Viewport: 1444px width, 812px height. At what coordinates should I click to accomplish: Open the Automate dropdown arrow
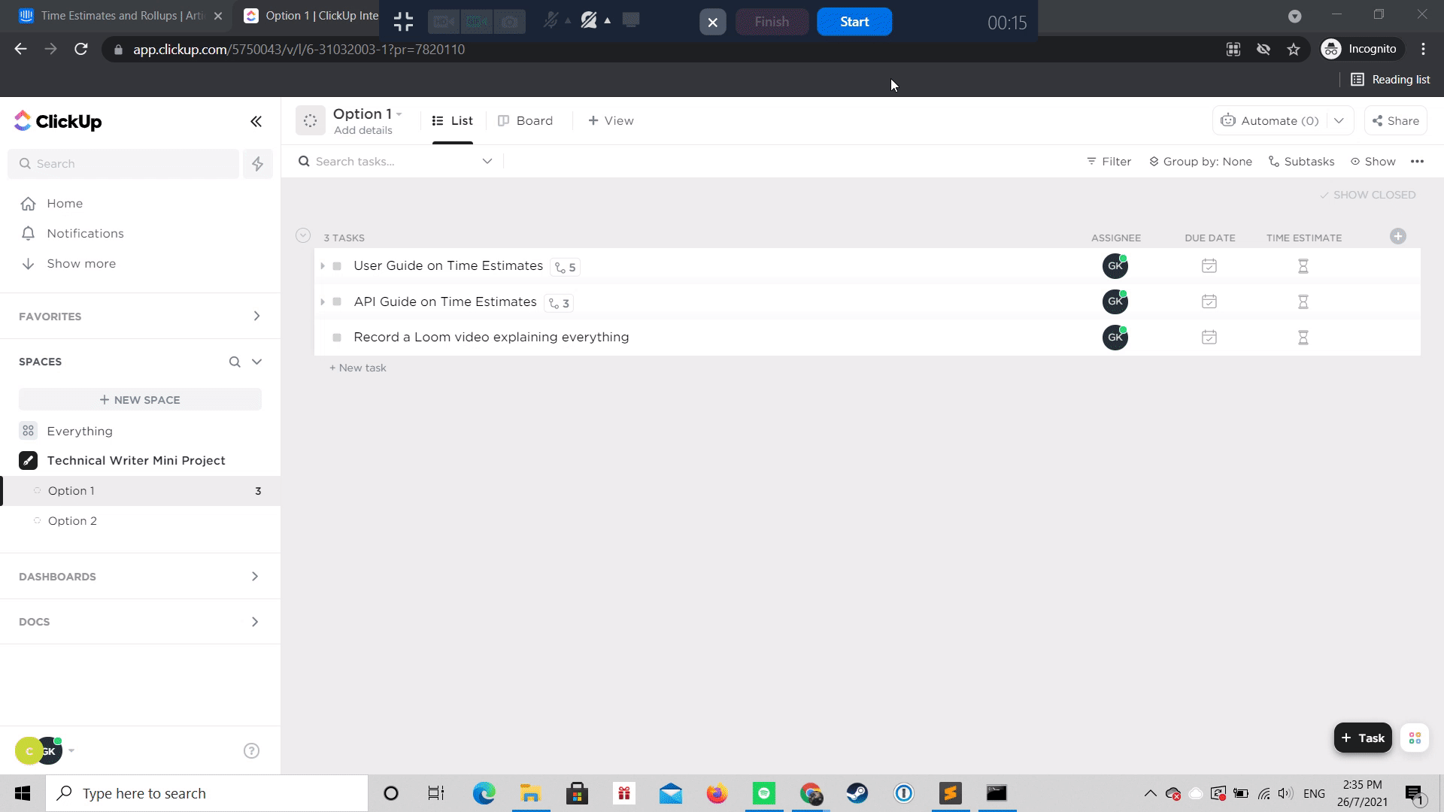(1339, 121)
